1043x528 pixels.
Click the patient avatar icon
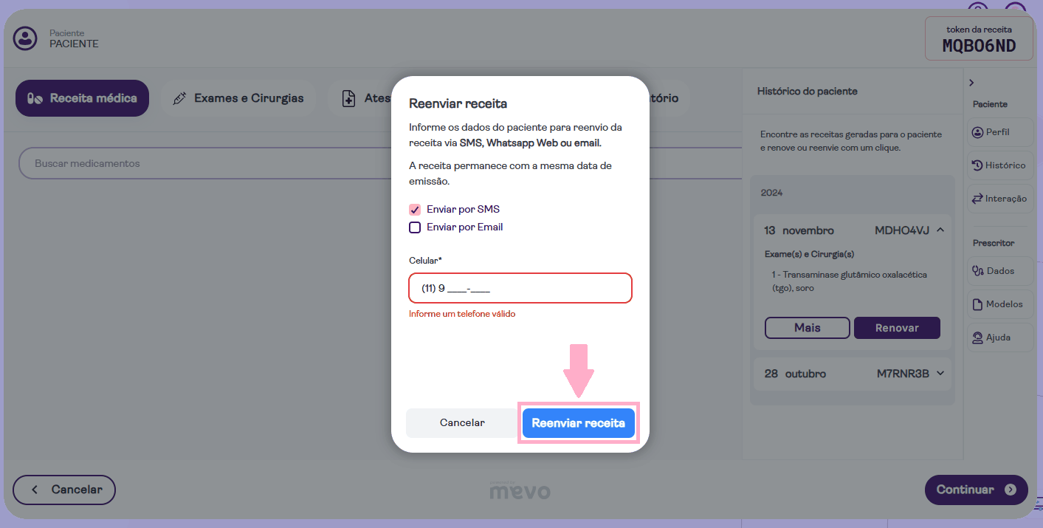pyautogui.click(x=26, y=38)
